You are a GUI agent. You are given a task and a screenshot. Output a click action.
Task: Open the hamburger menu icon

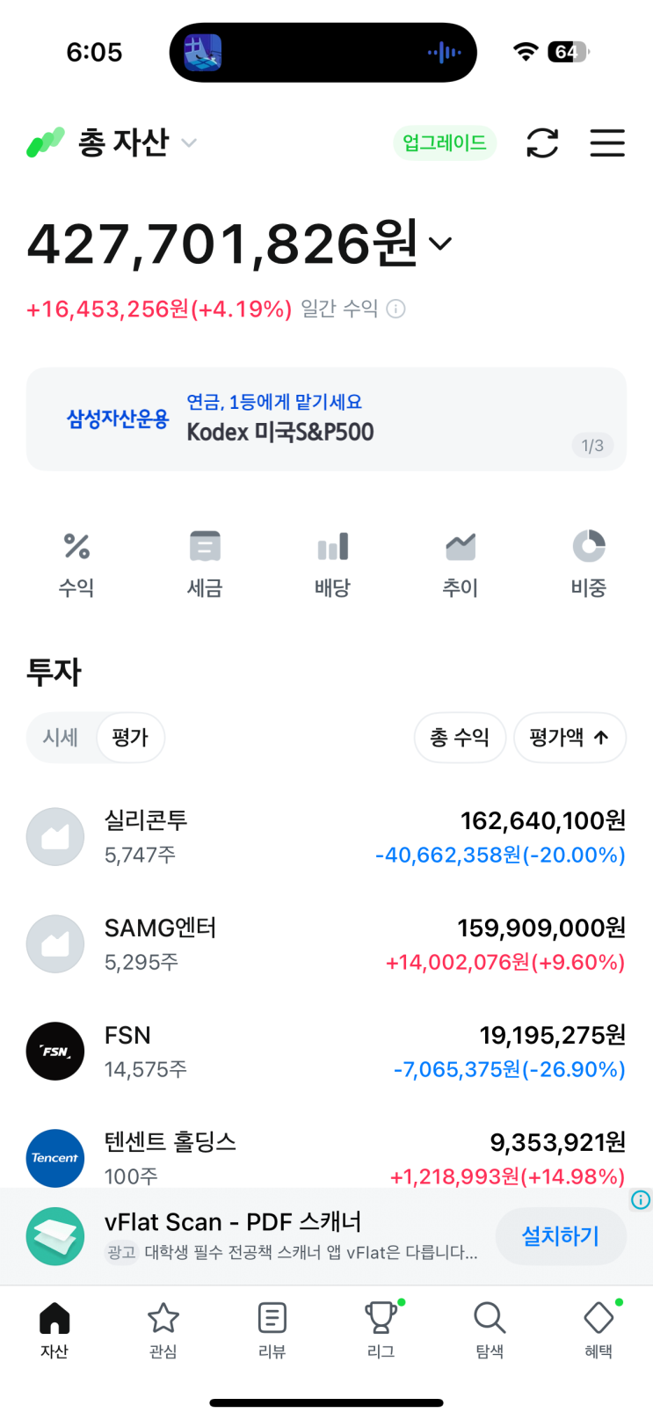607,142
